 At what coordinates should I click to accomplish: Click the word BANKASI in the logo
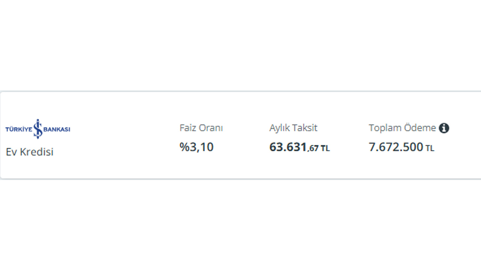coord(57,129)
